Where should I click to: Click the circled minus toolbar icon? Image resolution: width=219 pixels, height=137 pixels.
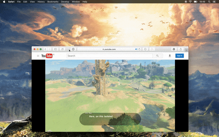click(x=145, y=49)
